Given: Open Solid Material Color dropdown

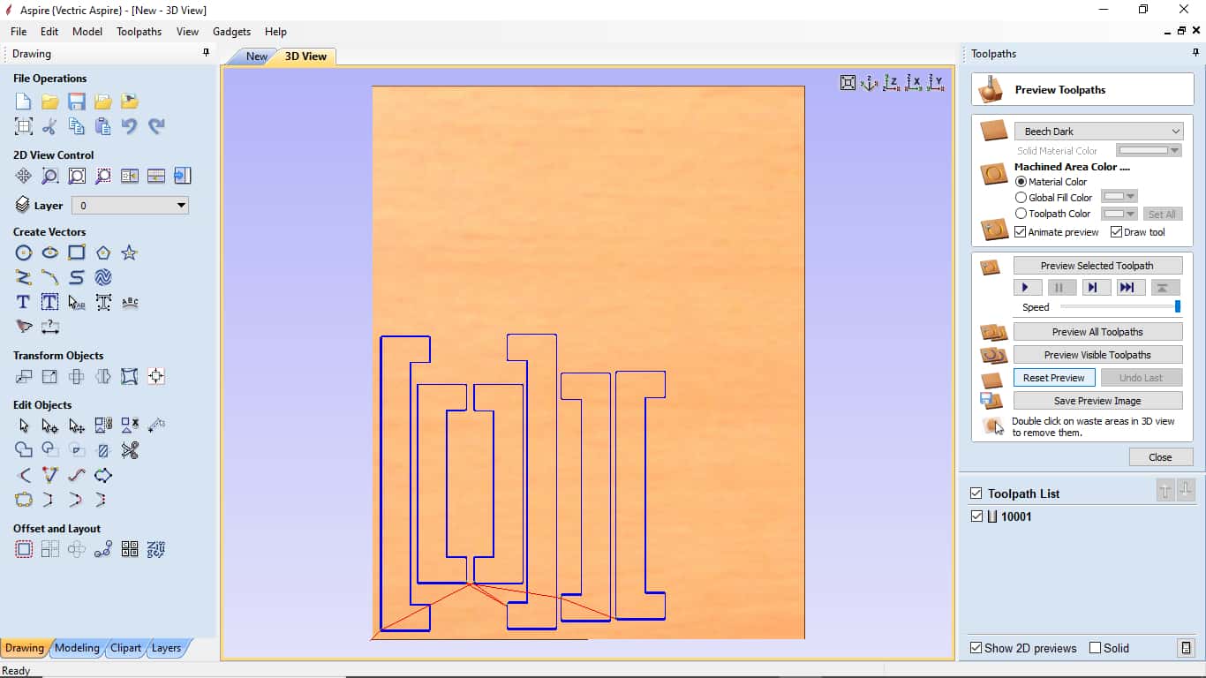Looking at the screenshot, I should [x=1149, y=151].
